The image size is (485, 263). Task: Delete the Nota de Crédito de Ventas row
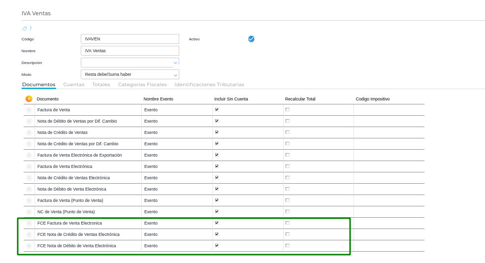tap(29, 132)
